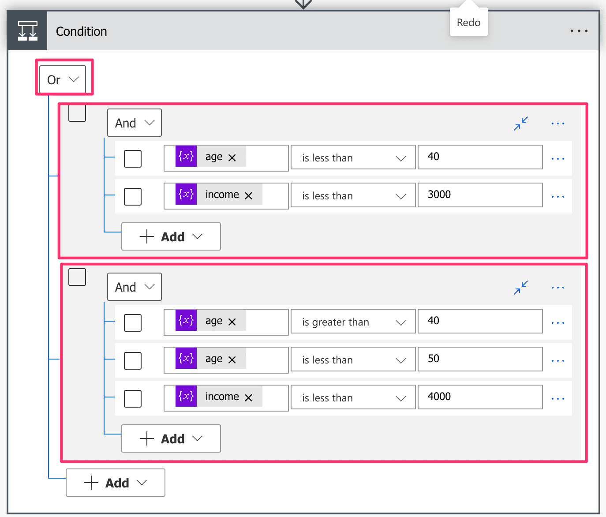Remove age token in the 'less than 50' row
This screenshot has height=517, width=606.
click(232, 360)
